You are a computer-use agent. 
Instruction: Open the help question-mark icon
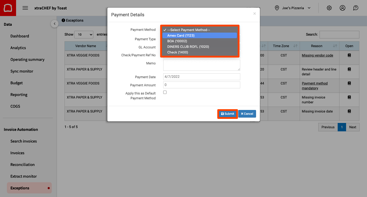click(x=356, y=8)
